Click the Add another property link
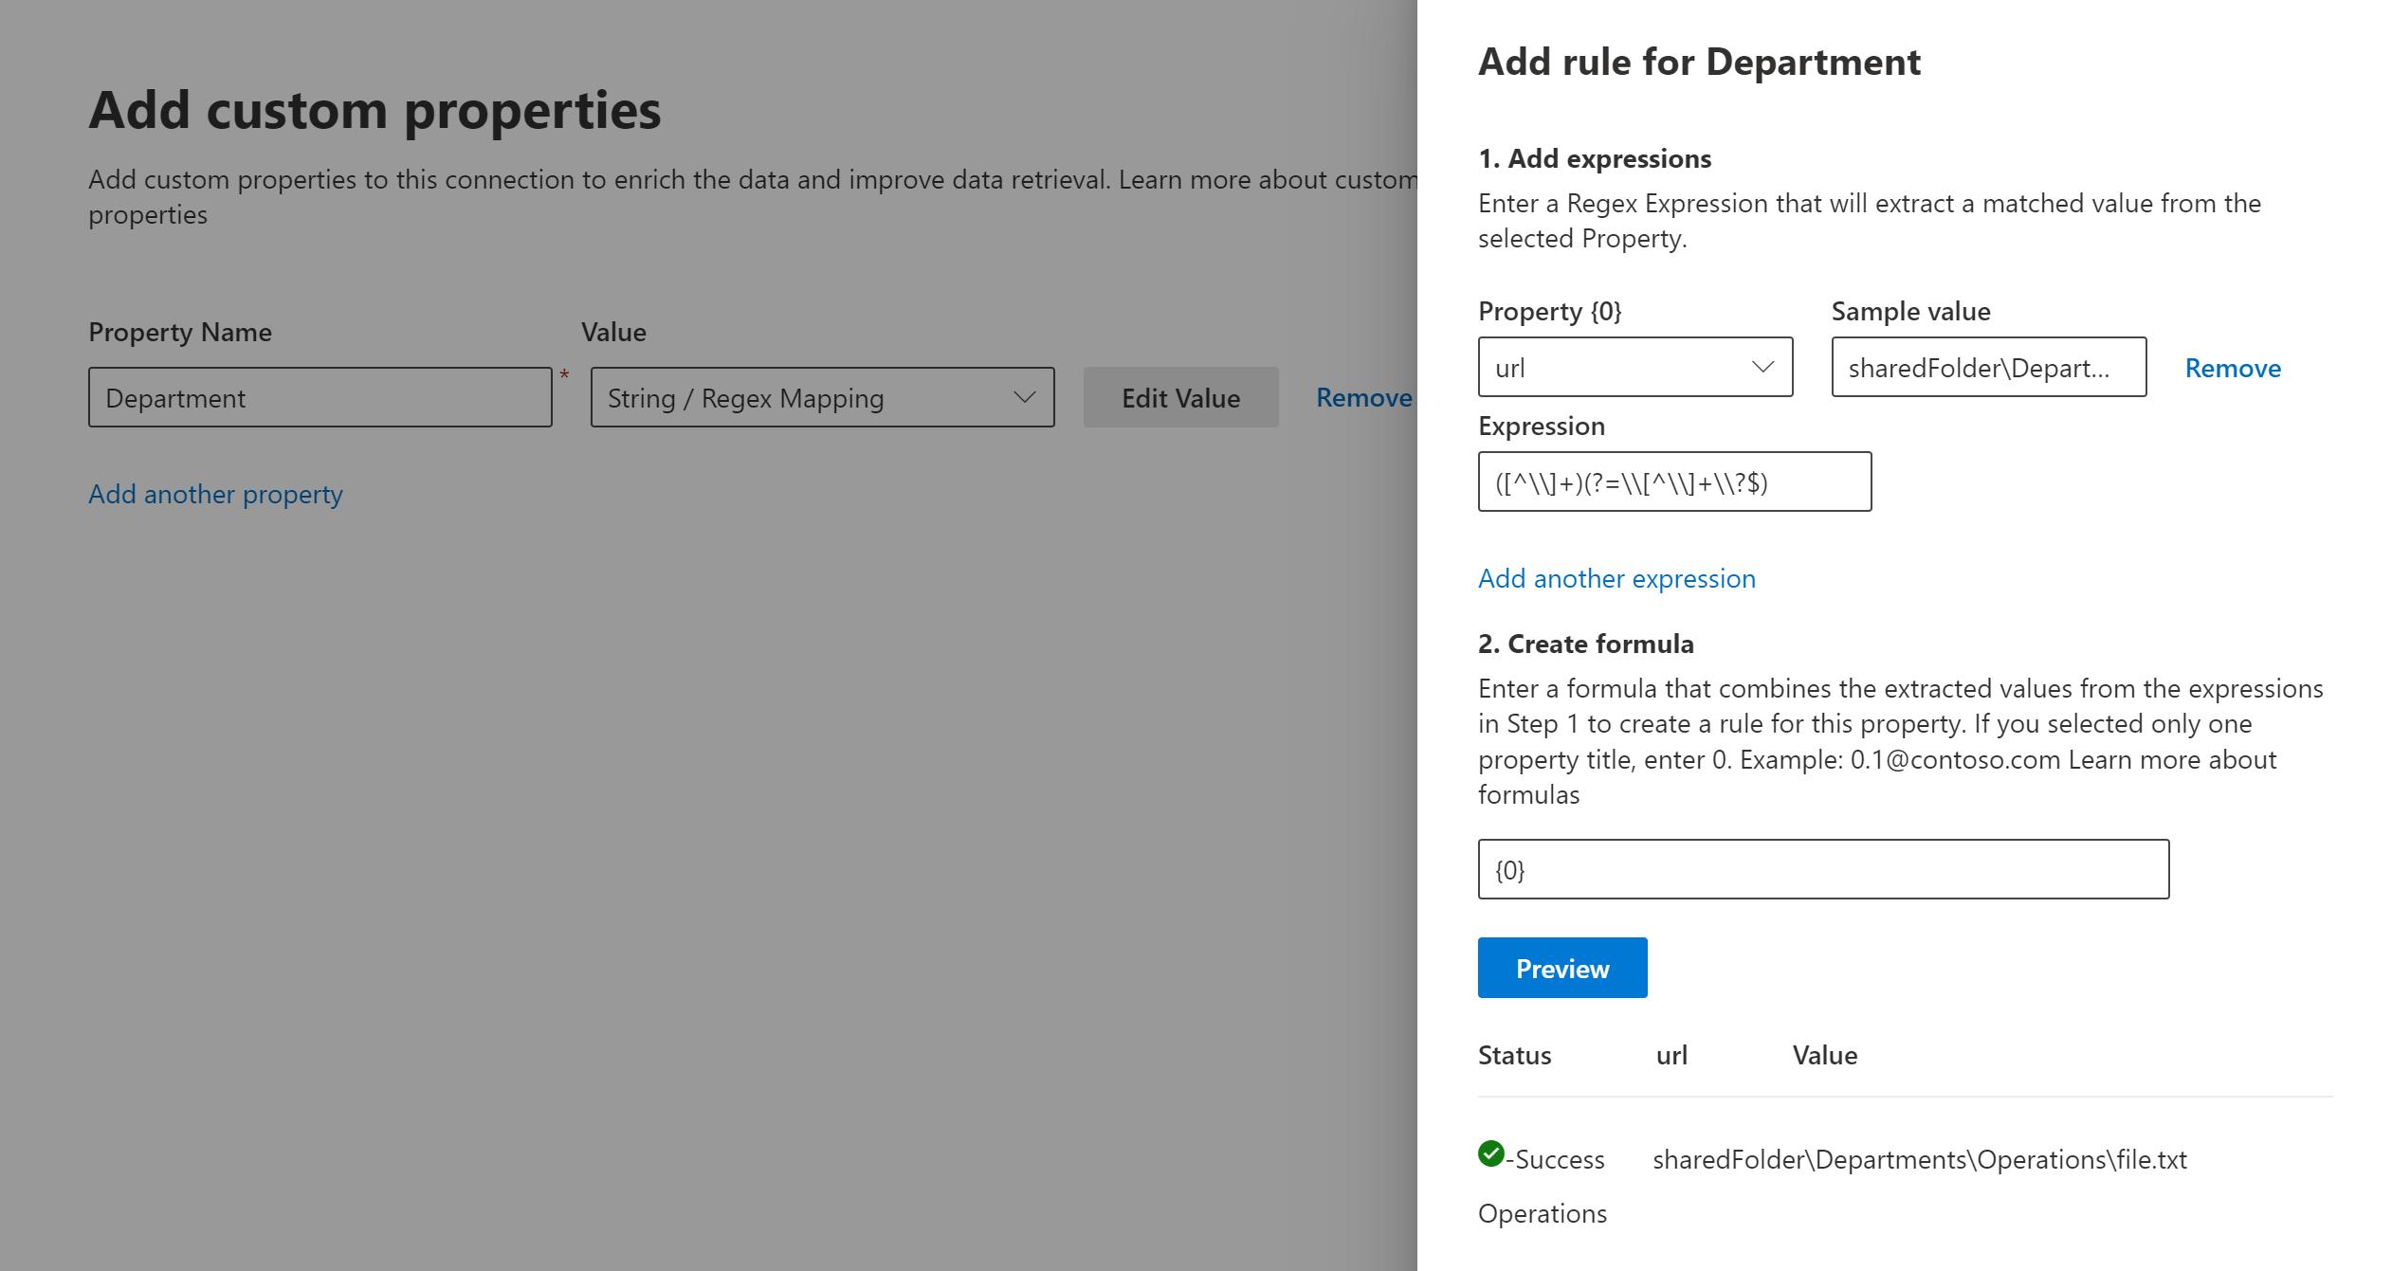 pos(215,493)
